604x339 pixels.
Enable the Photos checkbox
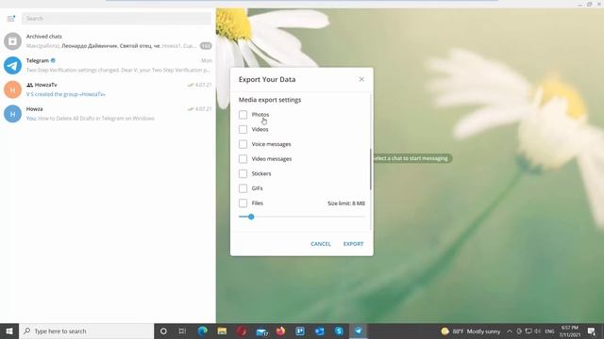click(243, 115)
